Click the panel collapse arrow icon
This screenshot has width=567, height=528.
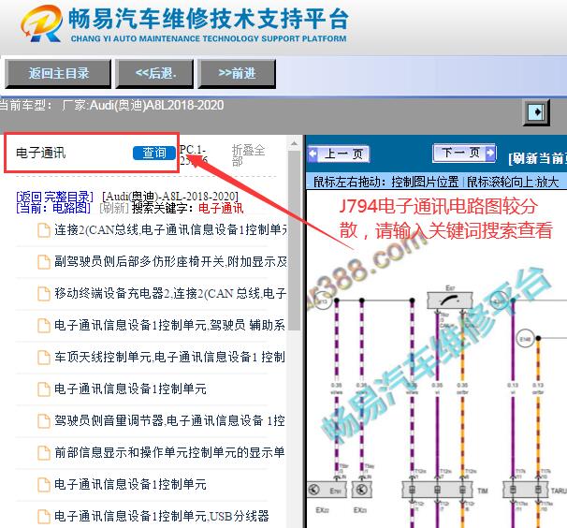pos(537,112)
